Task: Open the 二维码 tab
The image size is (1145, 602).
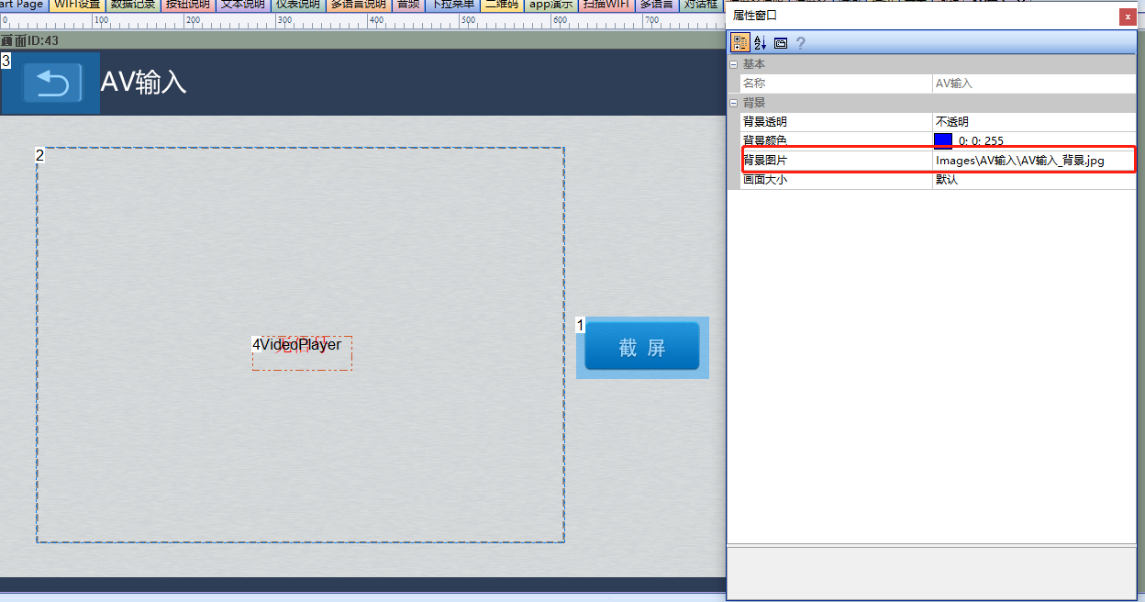Action: pos(501,5)
